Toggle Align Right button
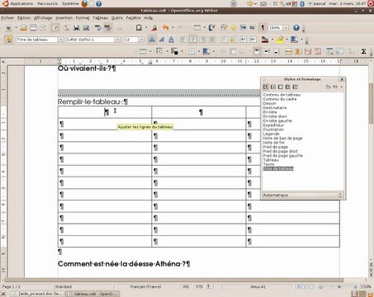The height and width of the screenshot is (297, 374). click(x=202, y=40)
